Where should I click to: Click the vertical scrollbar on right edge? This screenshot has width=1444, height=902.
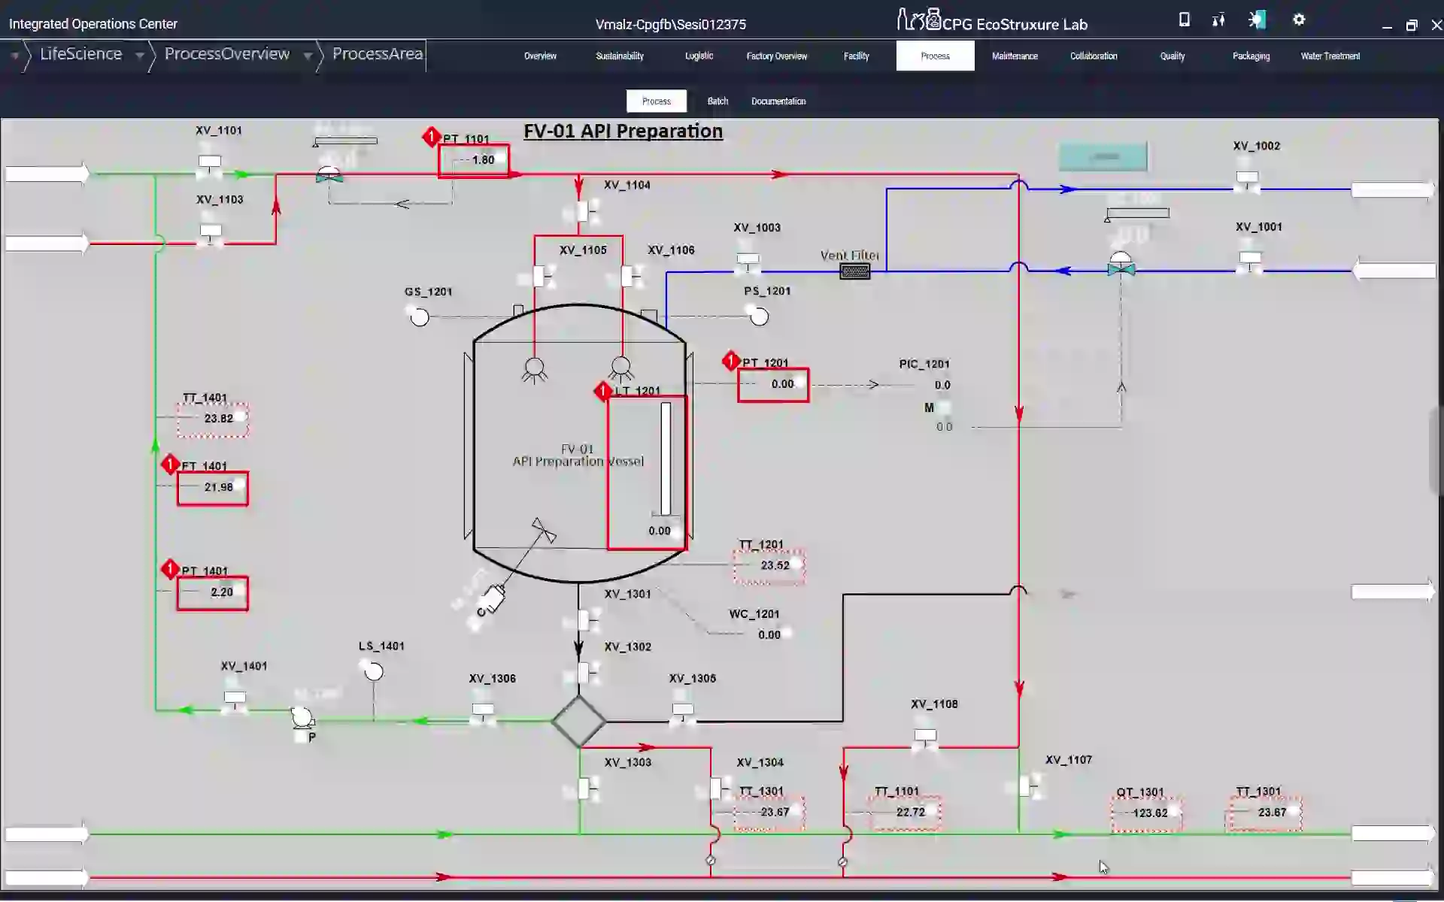1436,449
